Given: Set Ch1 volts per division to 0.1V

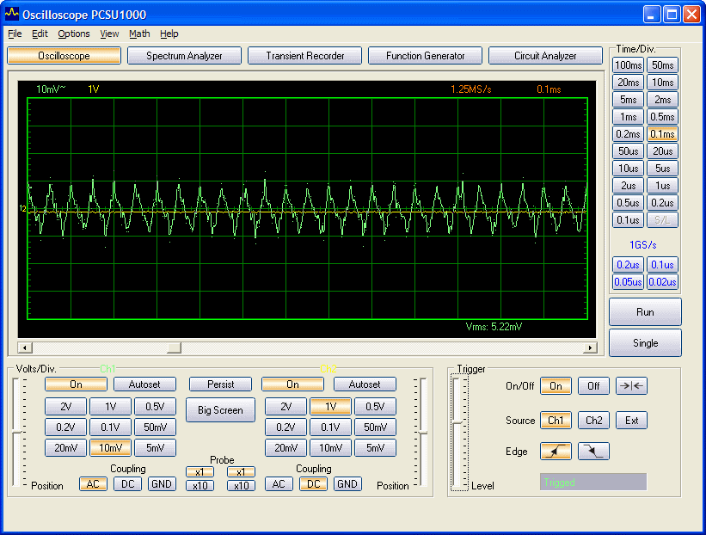Looking at the screenshot, I should click(x=110, y=427).
